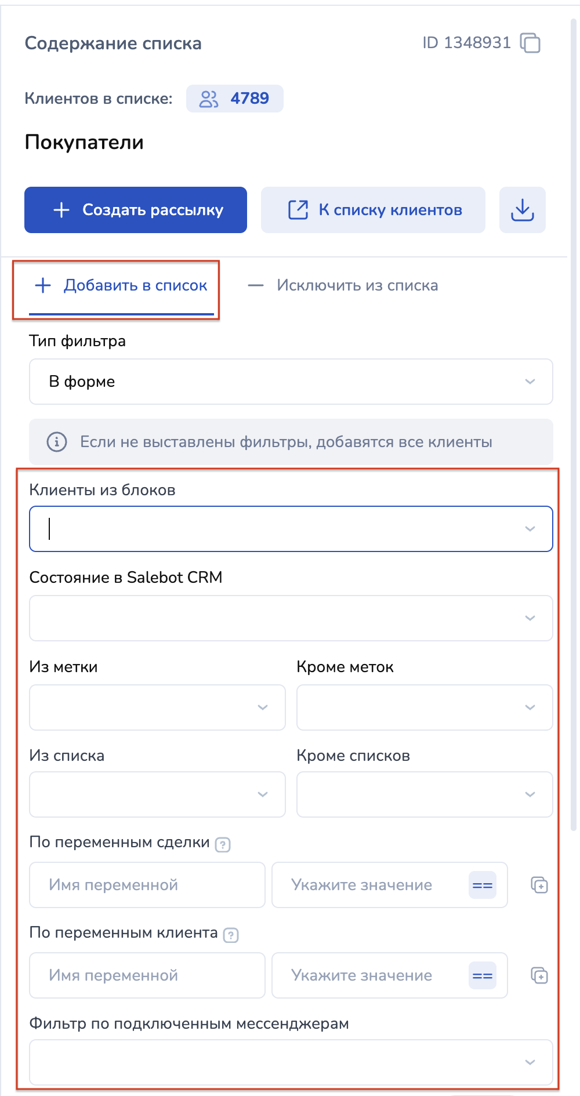Add another client variable row icon
Viewport: 580px width, 1096px height.
(x=539, y=975)
